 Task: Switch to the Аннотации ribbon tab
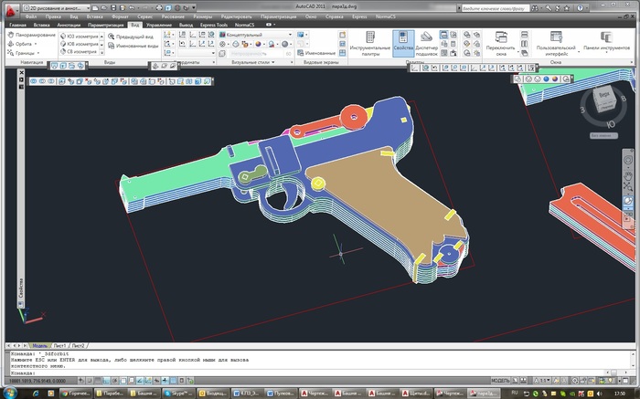(69, 25)
